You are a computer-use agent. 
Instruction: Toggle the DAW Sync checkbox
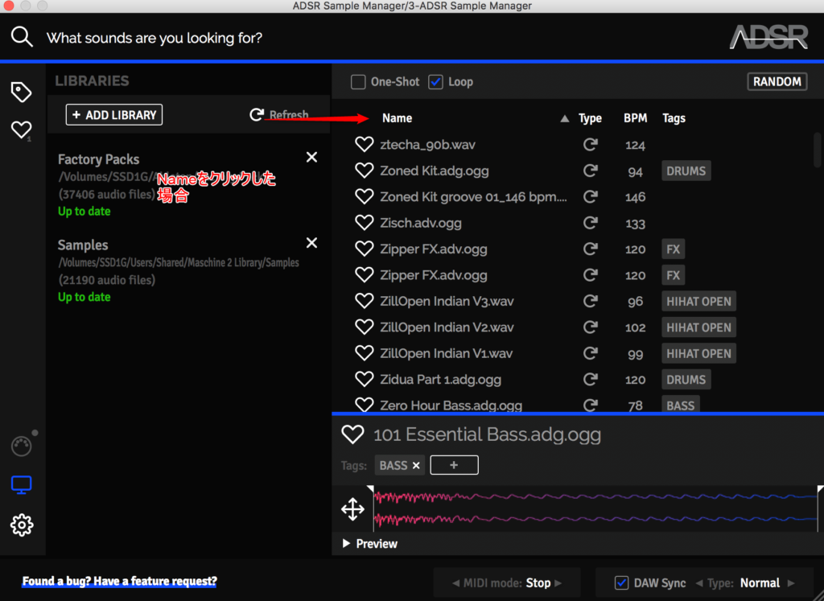coord(621,582)
